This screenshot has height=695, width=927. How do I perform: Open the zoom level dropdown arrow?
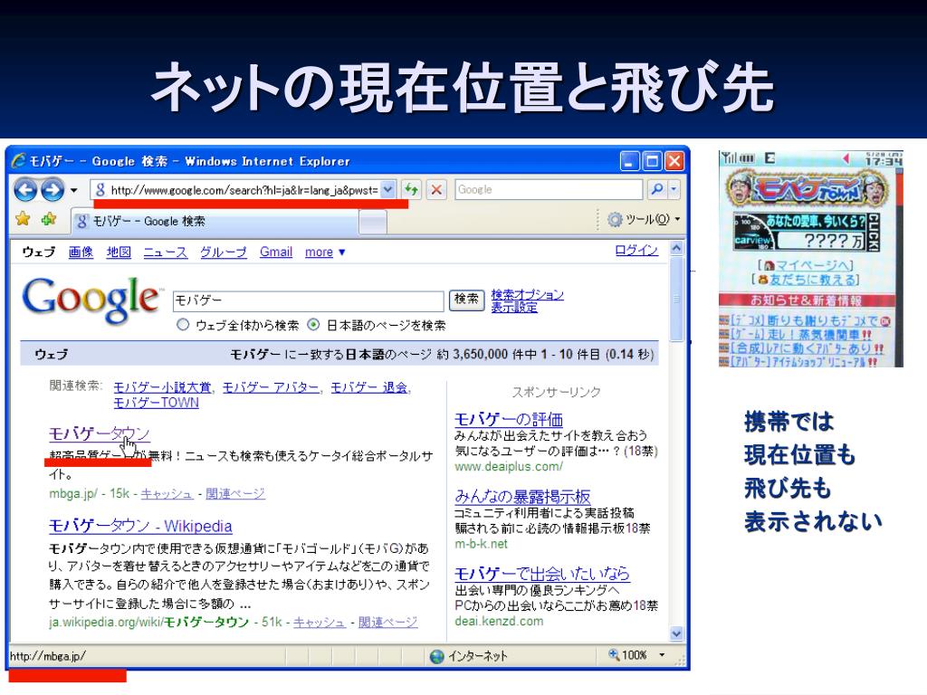(662, 655)
